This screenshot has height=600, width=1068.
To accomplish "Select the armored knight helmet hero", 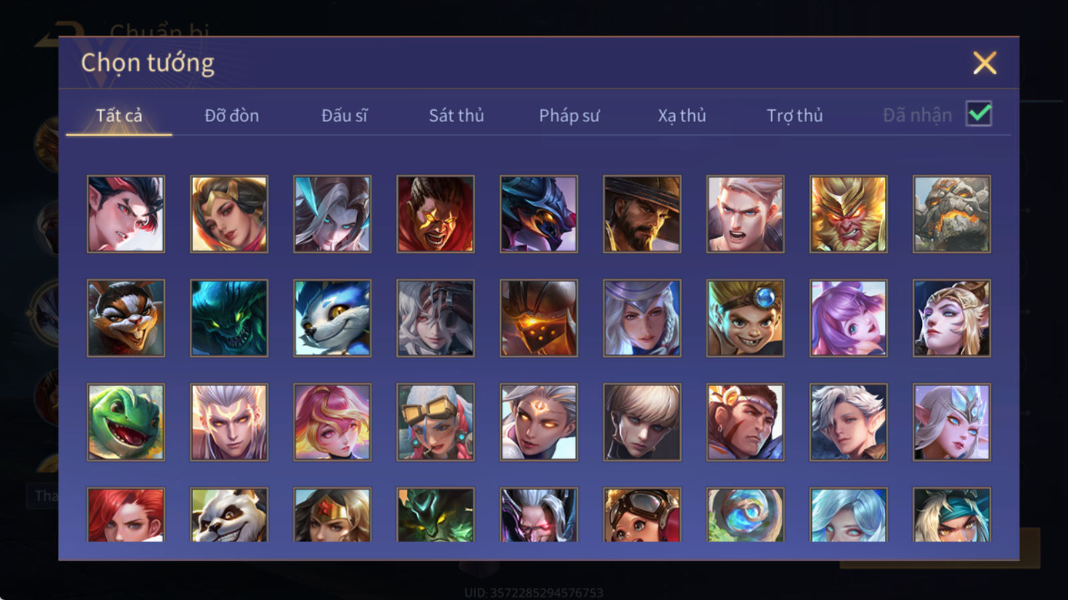I will point(539,318).
